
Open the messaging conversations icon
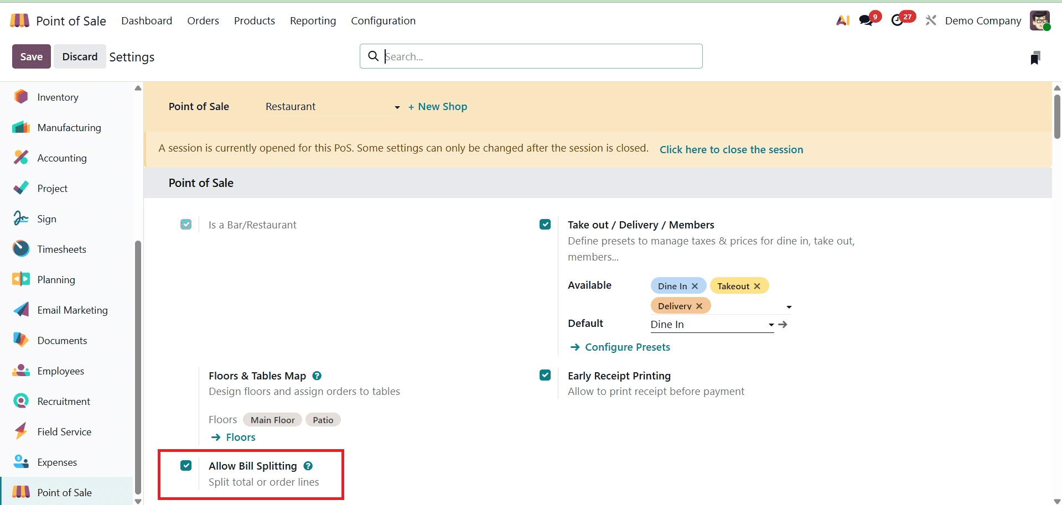point(866,19)
